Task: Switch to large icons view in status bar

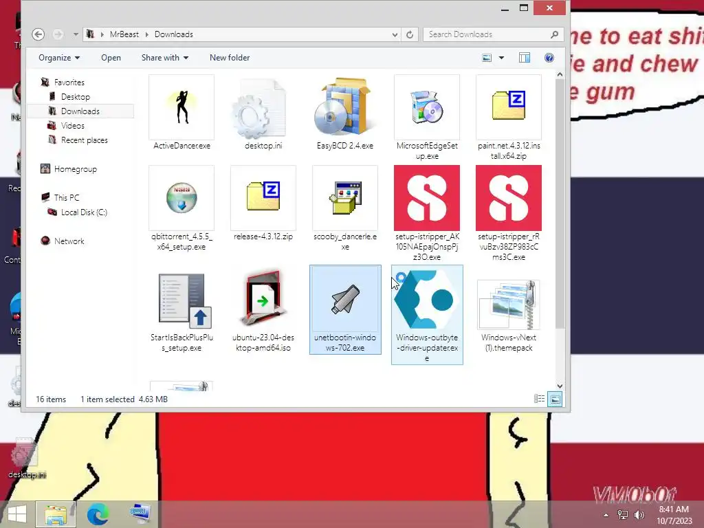Action: pos(555,399)
